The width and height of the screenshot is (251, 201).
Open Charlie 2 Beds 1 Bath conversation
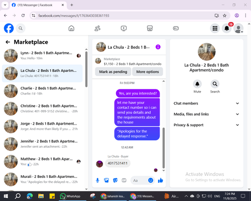point(42,91)
